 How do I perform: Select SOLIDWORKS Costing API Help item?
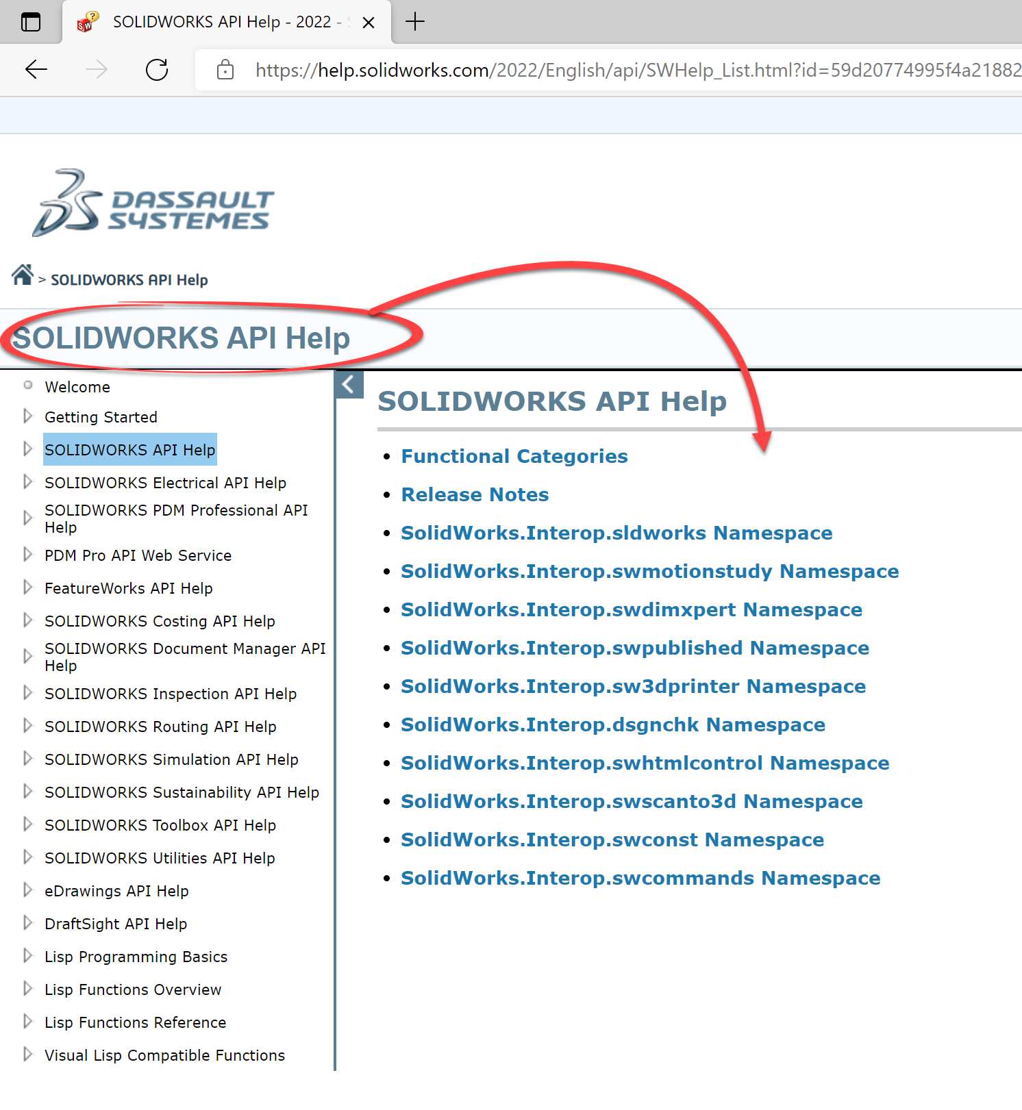(160, 621)
